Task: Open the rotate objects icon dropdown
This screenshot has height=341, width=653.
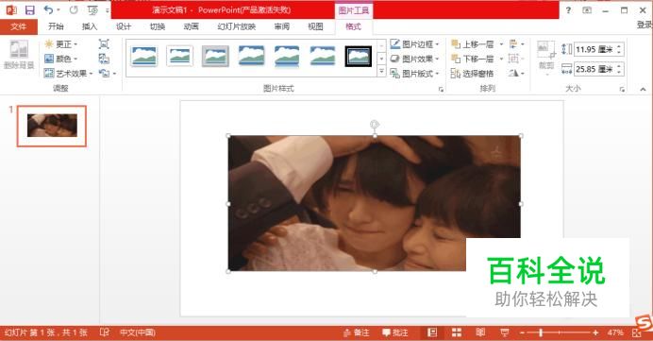Action: (516, 74)
